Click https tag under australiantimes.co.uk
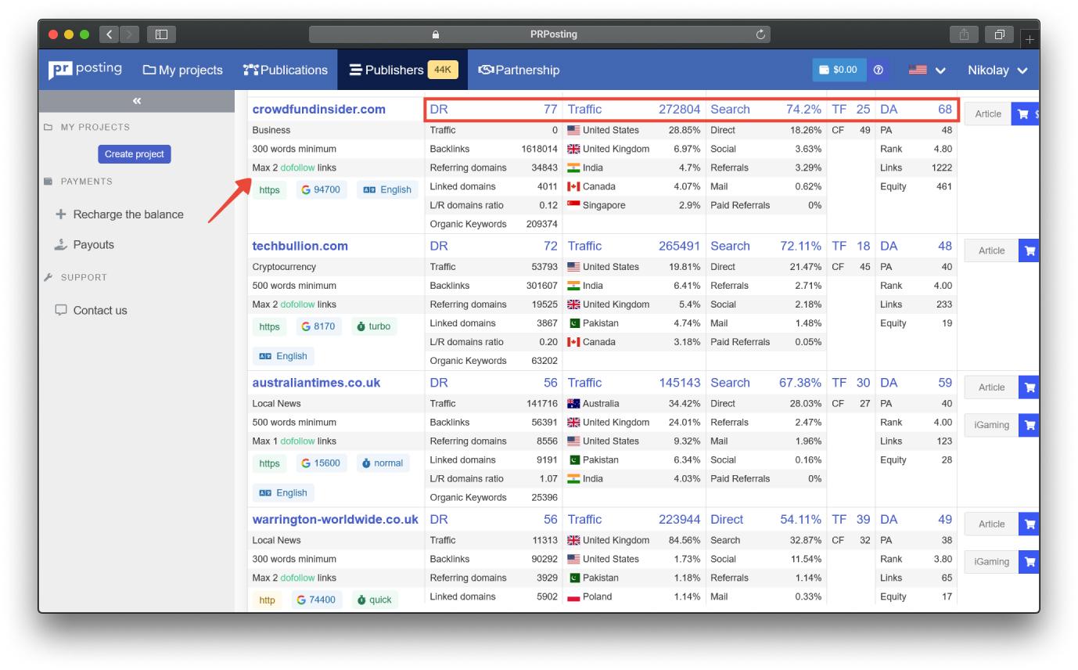The height and width of the screenshot is (670, 1078). click(x=269, y=463)
